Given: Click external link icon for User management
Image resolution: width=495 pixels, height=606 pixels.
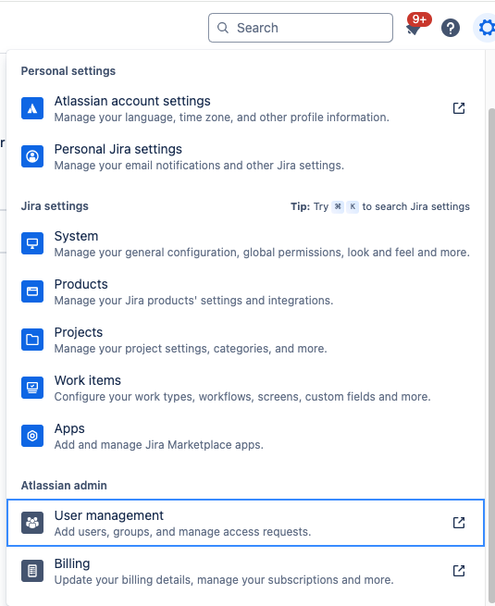Looking at the screenshot, I should click(459, 523).
